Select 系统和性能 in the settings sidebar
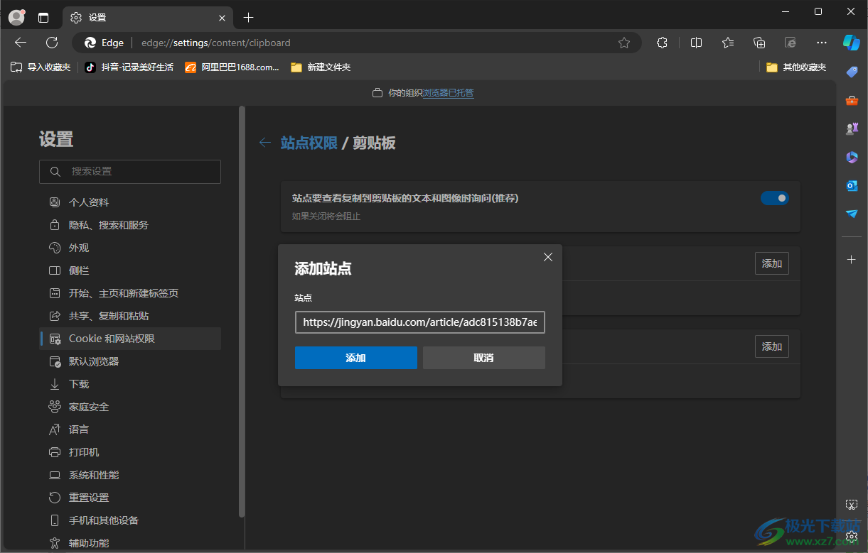Viewport: 868px width, 553px height. click(94, 475)
